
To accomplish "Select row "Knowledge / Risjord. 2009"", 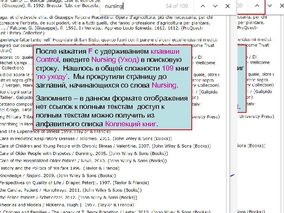I will pos(58,176).
